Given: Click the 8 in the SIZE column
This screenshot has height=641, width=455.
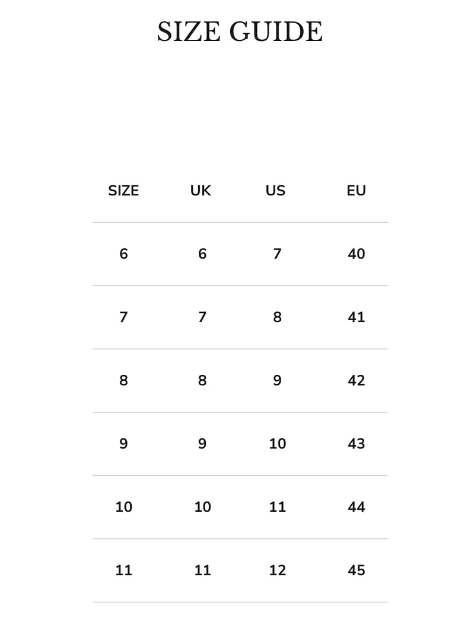Looking at the screenshot, I should [123, 380].
